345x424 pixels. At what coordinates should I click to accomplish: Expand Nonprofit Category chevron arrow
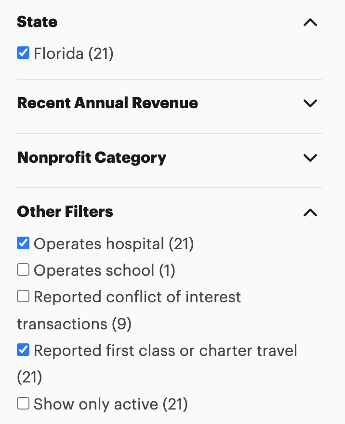point(310,157)
